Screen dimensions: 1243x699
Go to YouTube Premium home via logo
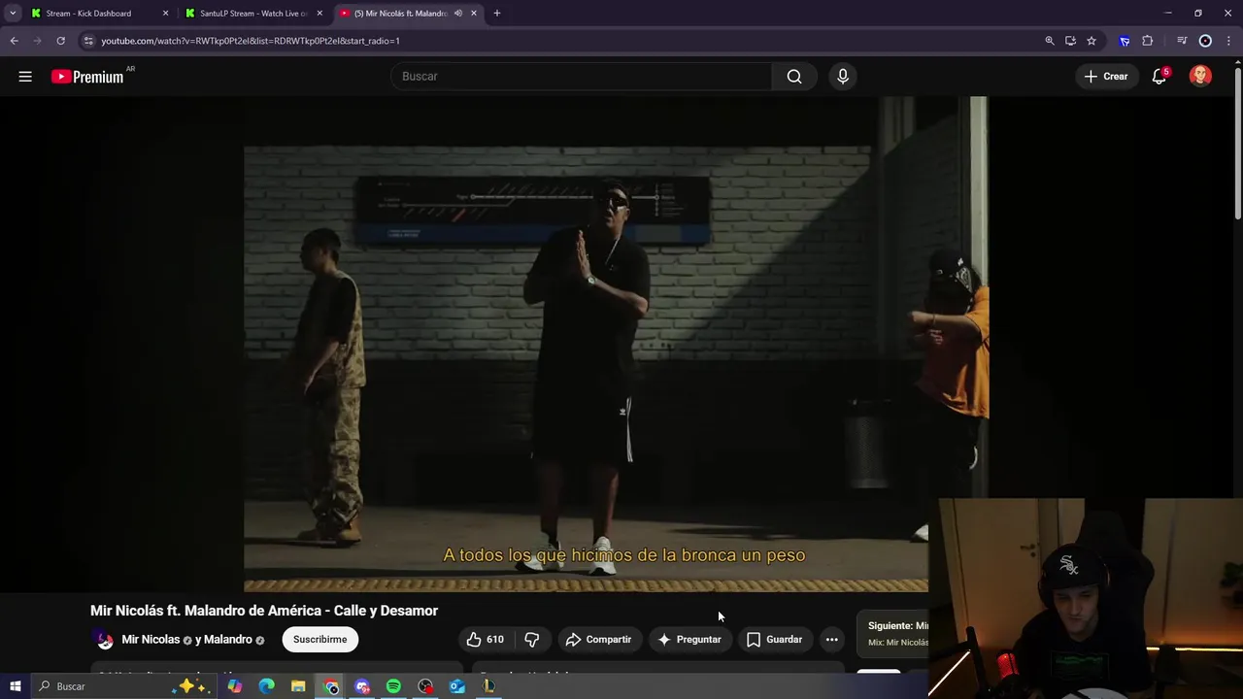coord(87,77)
